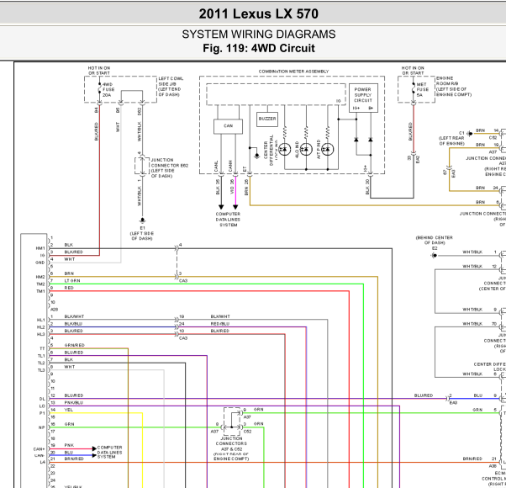Viewport: 506px width, 488px height.
Task: Click the "A/T P IND" indicator label
Action: click(319, 149)
